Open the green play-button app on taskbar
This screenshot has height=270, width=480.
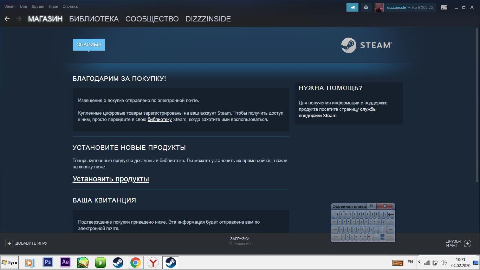pos(100,263)
